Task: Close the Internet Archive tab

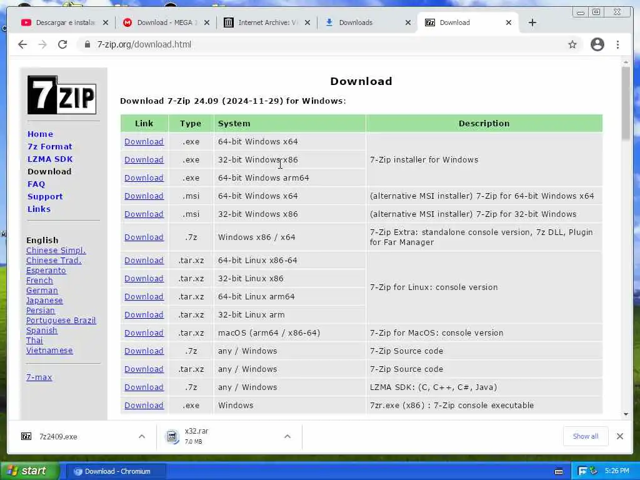Action: 307,22
